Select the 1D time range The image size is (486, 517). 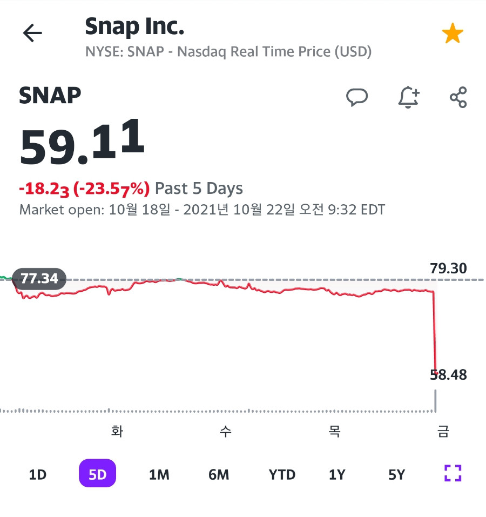click(x=38, y=474)
